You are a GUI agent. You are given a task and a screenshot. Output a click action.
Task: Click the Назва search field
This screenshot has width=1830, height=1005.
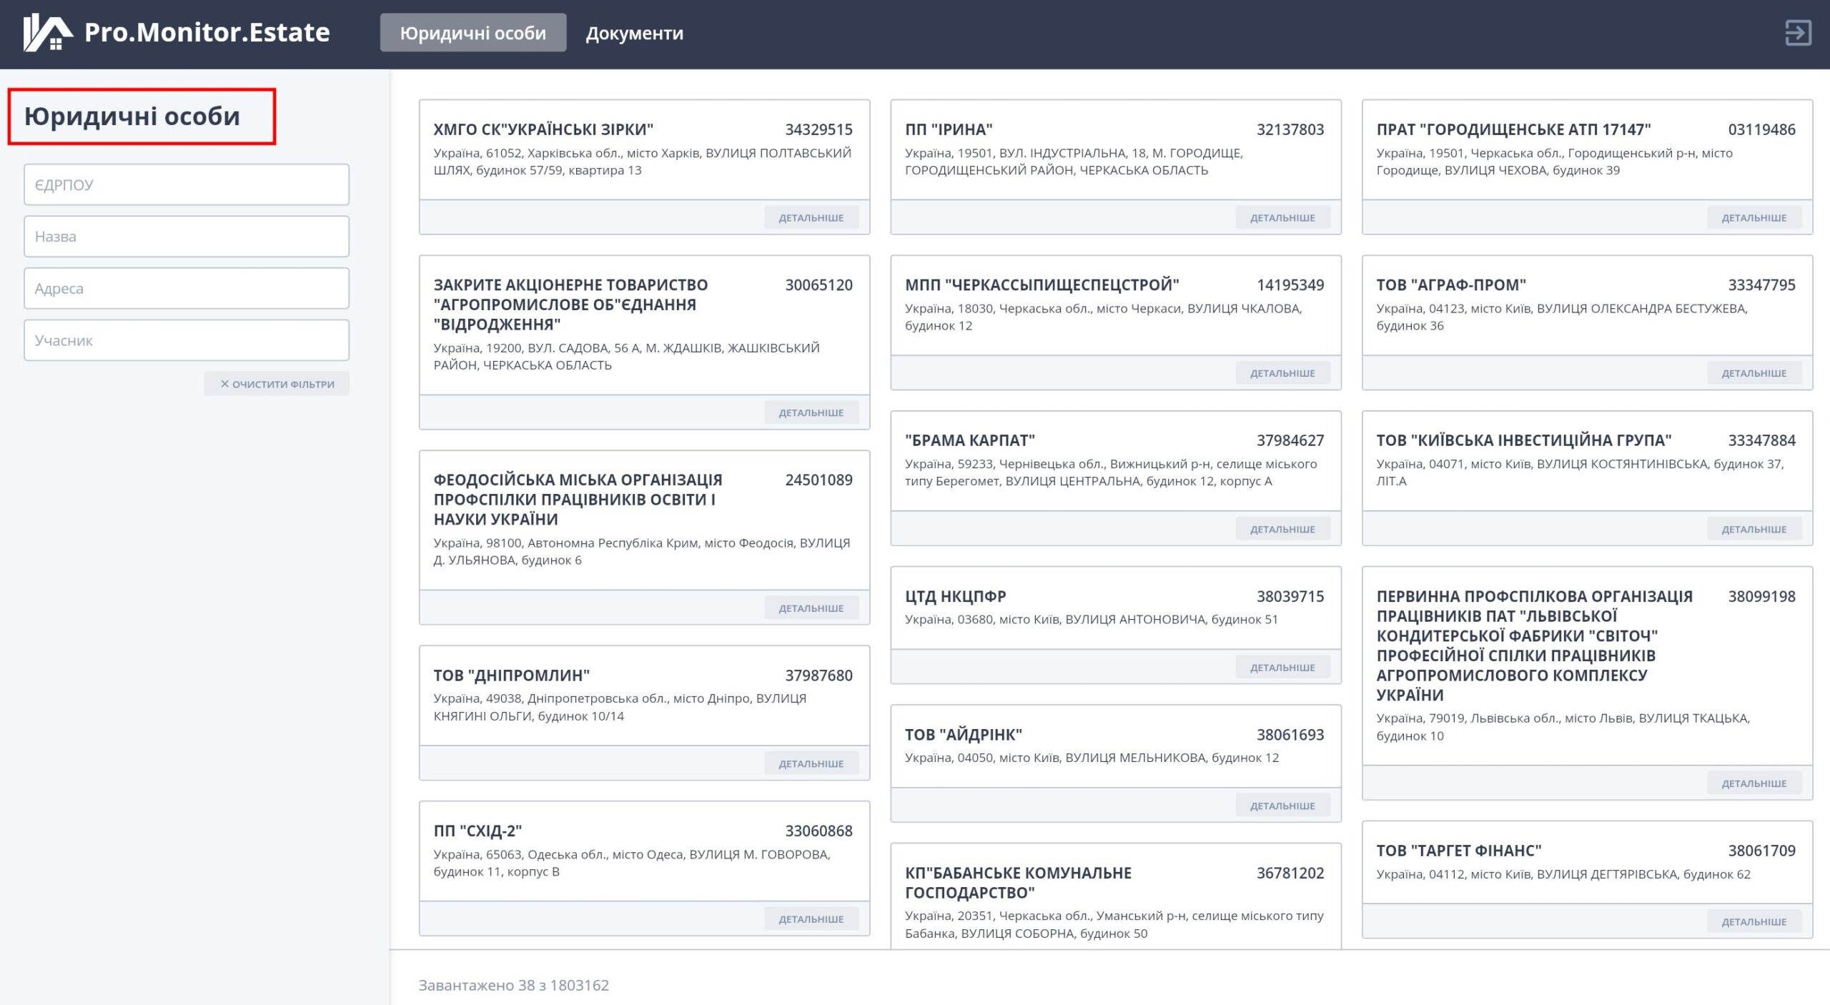186,237
